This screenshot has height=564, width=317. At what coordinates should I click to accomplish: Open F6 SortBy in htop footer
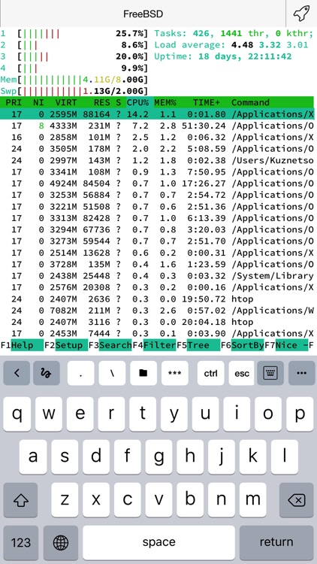(x=243, y=345)
